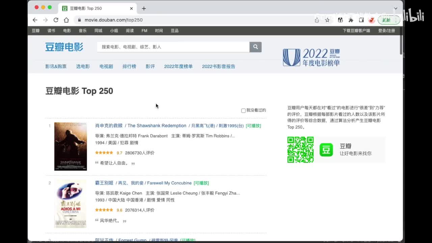Open 2022年度榜单 link
Viewport: 432px width, 243px height.
(179, 66)
